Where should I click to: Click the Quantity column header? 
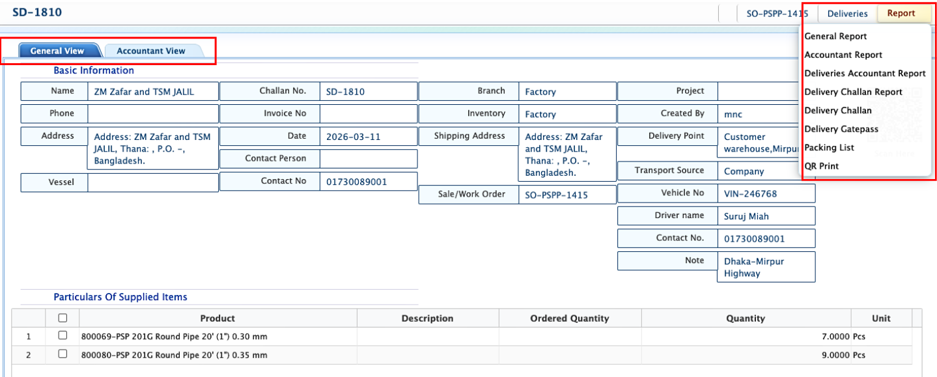click(746, 318)
